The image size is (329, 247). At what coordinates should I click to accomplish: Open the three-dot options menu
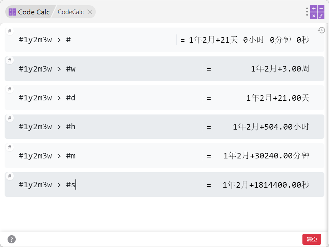click(307, 12)
